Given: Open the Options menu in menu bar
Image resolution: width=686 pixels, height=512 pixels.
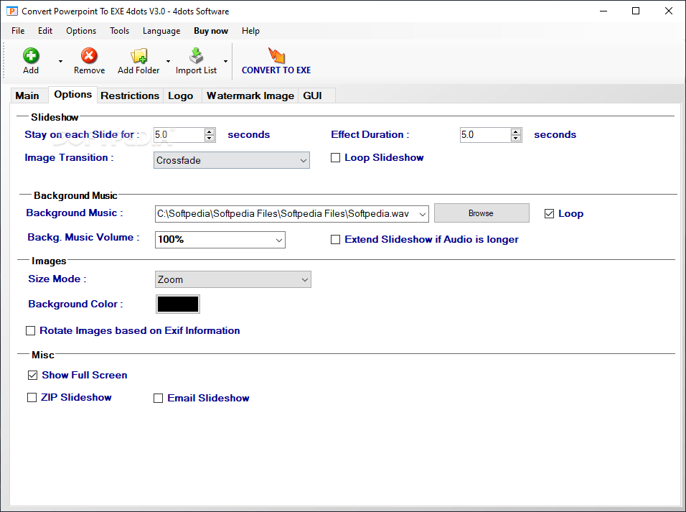Looking at the screenshot, I should click(81, 31).
